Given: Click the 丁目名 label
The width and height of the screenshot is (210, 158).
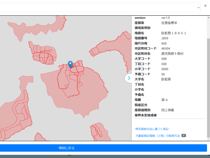Looking at the screenshot, I should [x=139, y=85].
